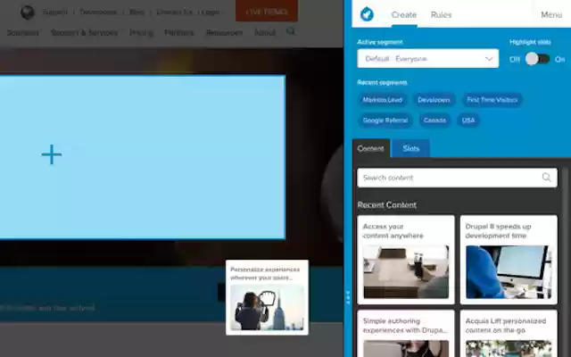Open the Developers link in top bar

98,12
